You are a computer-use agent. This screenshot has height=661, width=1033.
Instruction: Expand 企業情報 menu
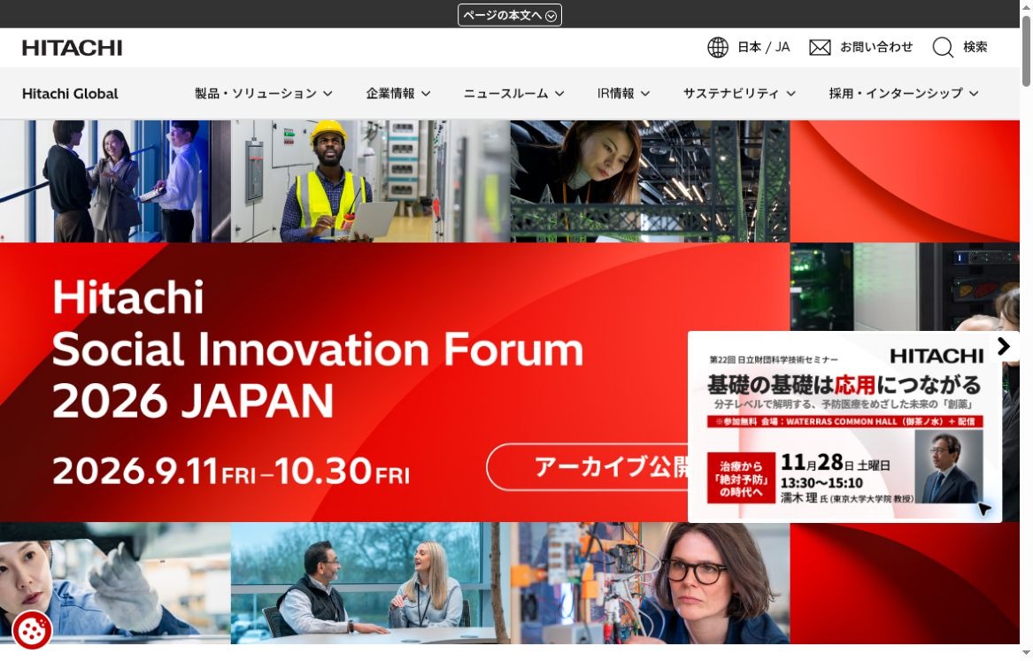398,94
